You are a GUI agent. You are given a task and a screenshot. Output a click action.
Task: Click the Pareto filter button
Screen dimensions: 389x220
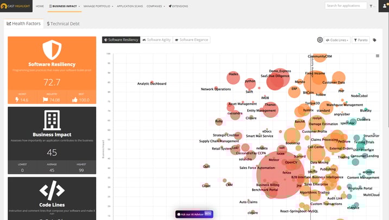360,40
